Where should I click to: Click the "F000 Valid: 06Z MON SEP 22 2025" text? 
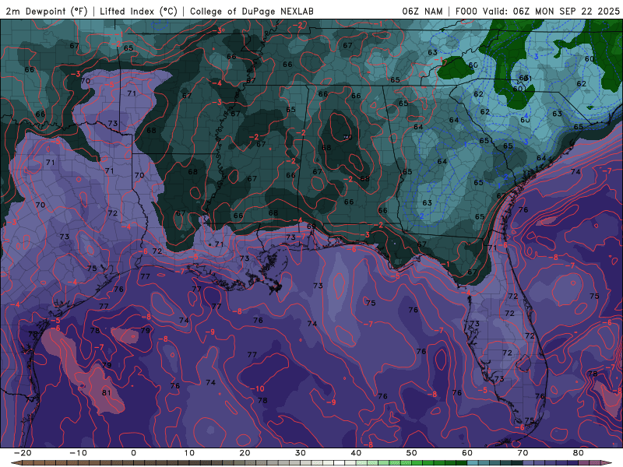point(537,11)
